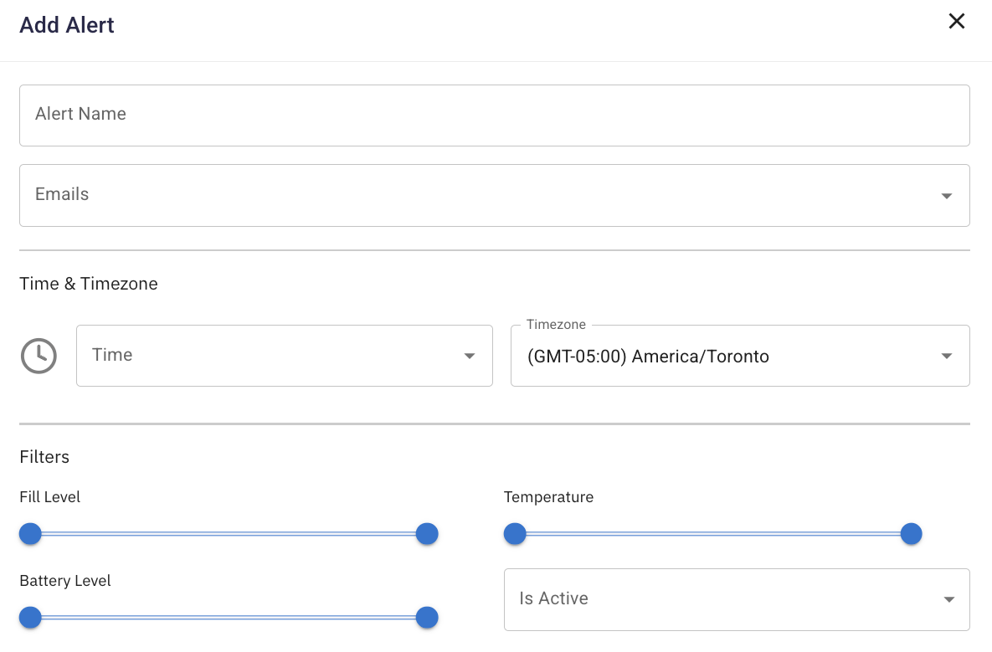Open the Time picker field
992x652 pixels.
268,356
